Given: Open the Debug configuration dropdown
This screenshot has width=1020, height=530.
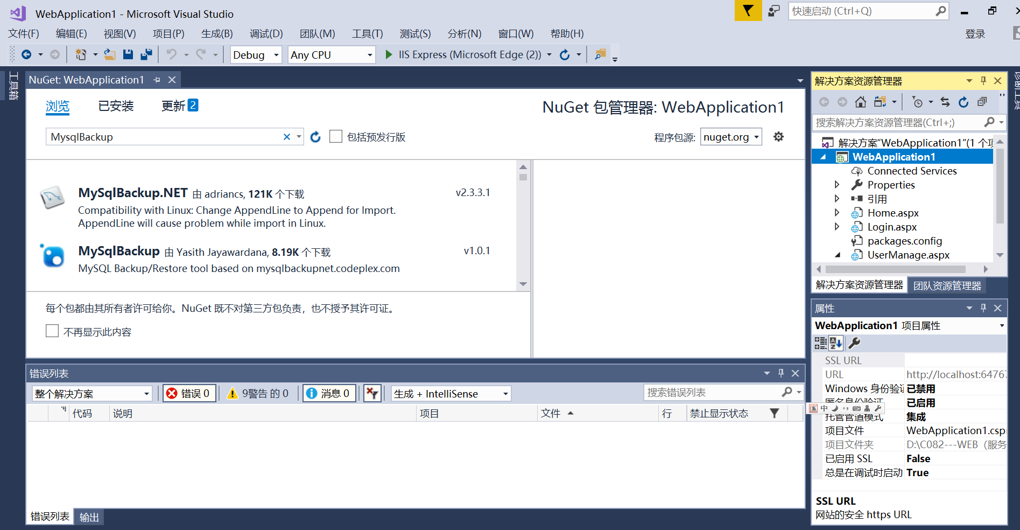Looking at the screenshot, I should pos(256,55).
